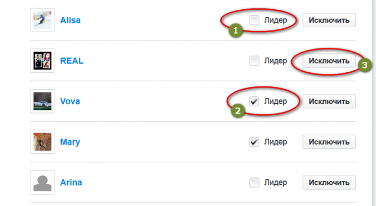Exclude Vova with Исключить button

(x=329, y=101)
